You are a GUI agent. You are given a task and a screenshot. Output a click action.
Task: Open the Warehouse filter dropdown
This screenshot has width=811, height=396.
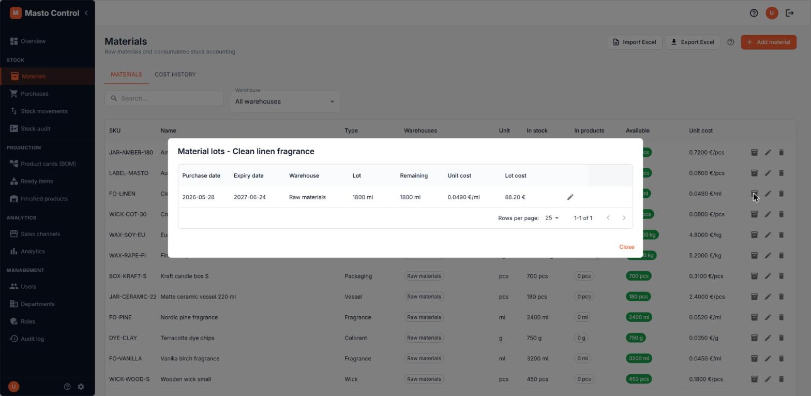point(285,101)
